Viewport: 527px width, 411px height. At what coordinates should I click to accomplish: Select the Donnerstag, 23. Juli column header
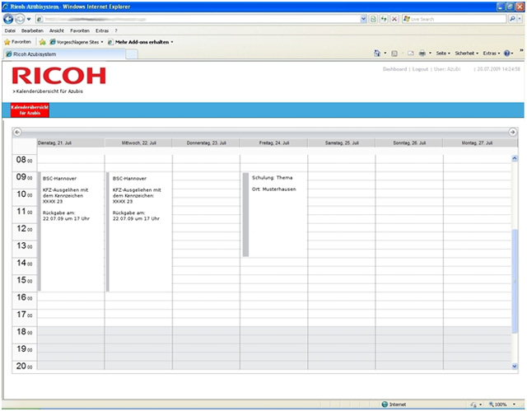point(206,142)
